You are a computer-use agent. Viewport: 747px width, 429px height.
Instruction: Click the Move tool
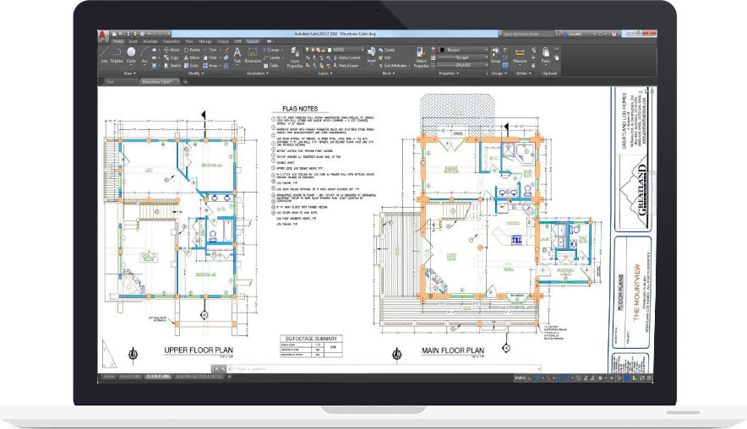point(172,50)
